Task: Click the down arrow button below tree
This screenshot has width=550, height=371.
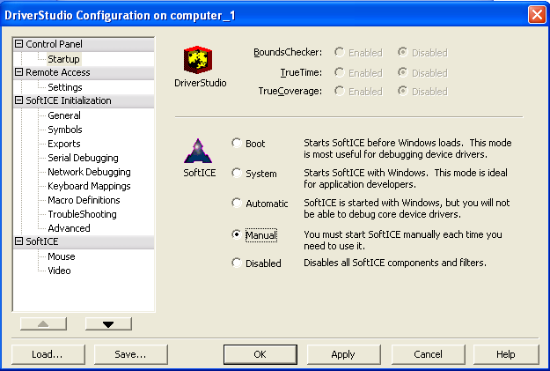Action: [108, 323]
